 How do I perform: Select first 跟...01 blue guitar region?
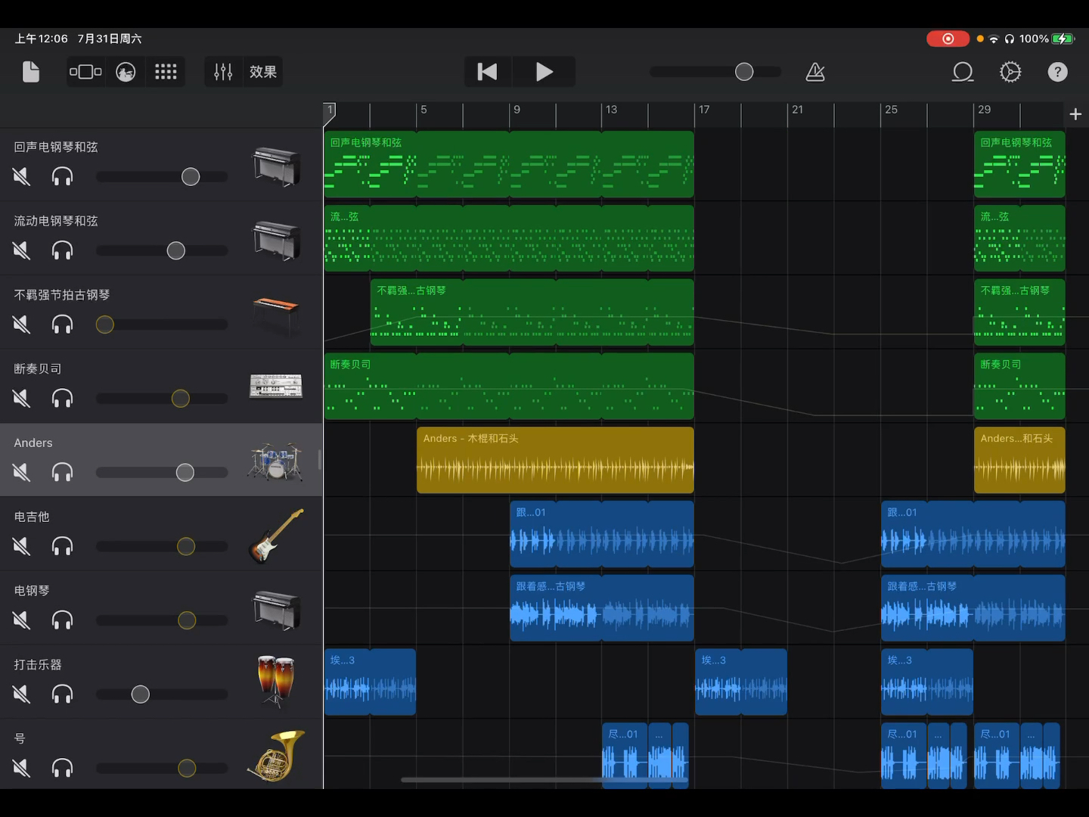(x=602, y=534)
